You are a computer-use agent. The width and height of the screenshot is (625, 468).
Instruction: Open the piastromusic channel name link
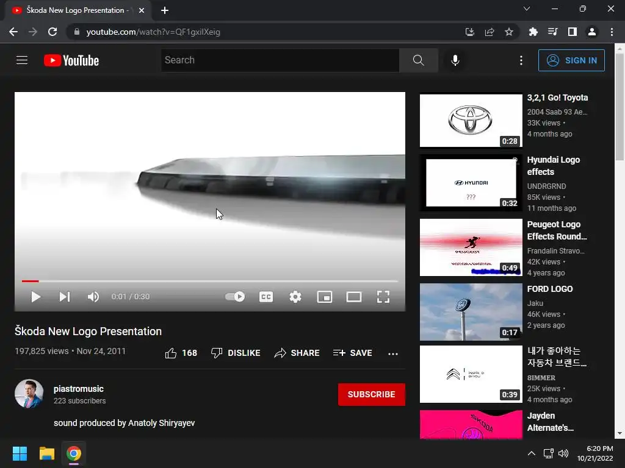pyautogui.click(x=79, y=389)
